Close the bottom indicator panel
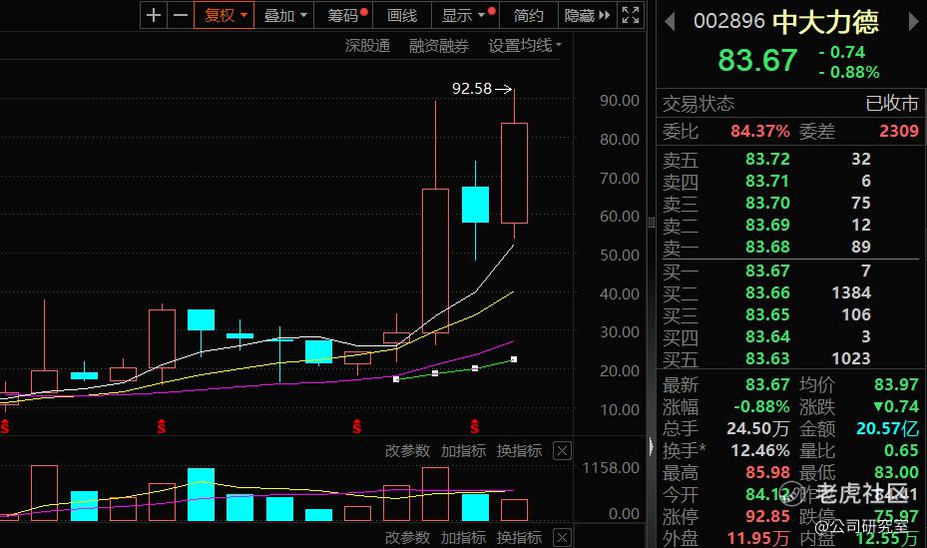 (562, 538)
